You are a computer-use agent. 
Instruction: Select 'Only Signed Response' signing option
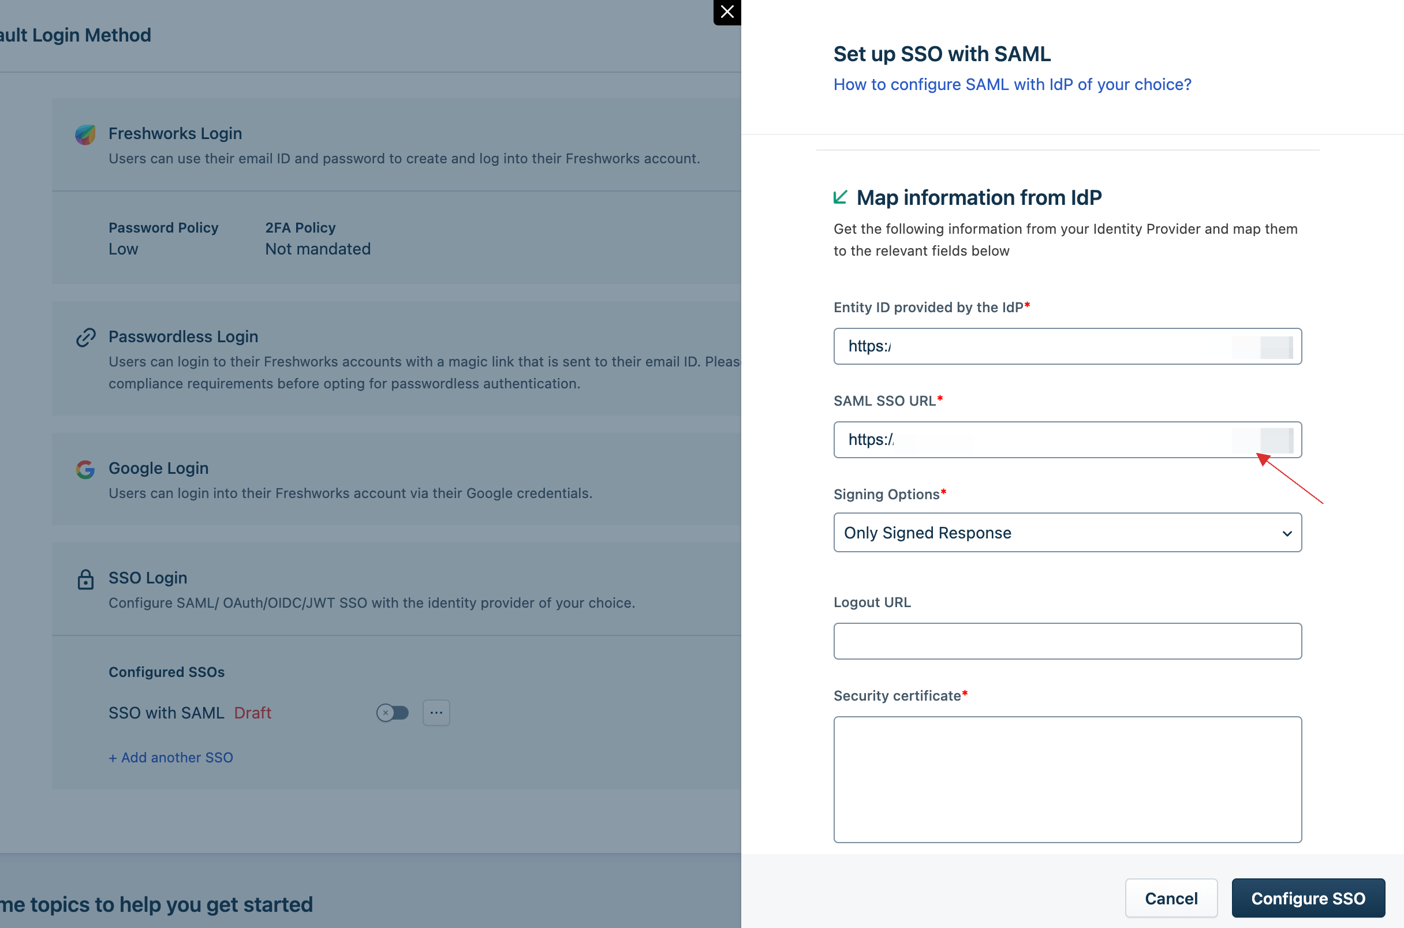point(1067,532)
